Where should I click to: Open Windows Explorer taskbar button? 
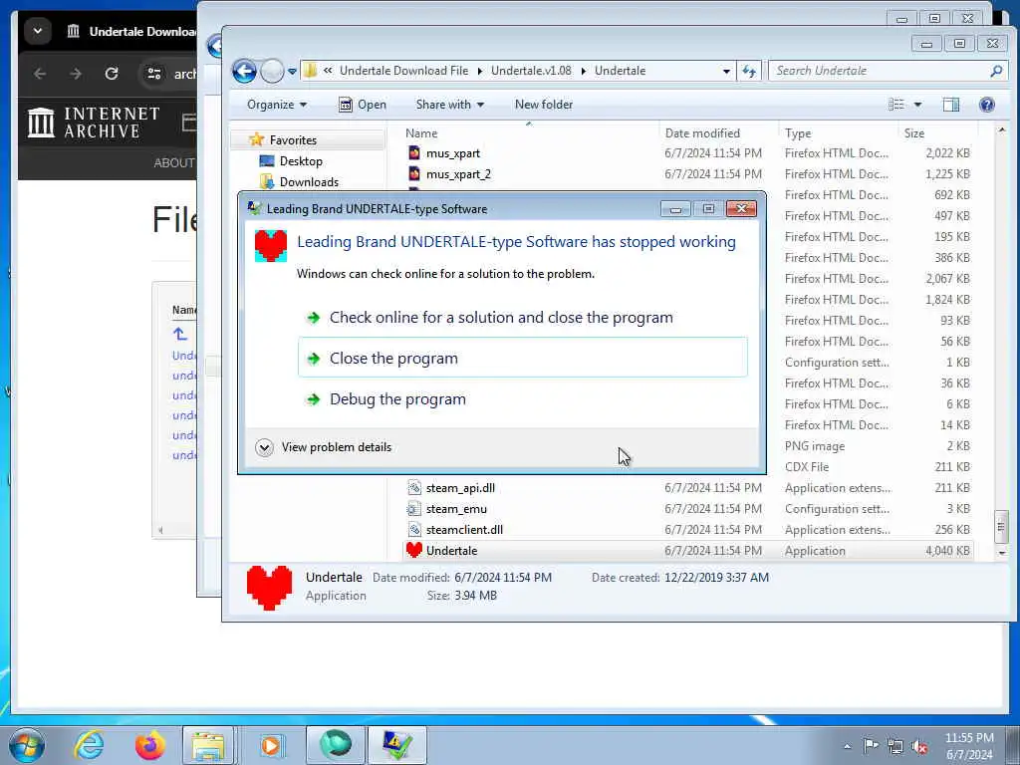tap(208, 745)
